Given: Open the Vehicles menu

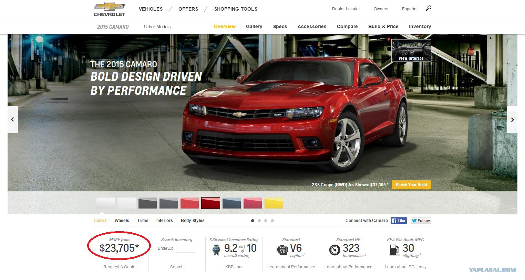Looking at the screenshot, I should (x=151, y=9).
